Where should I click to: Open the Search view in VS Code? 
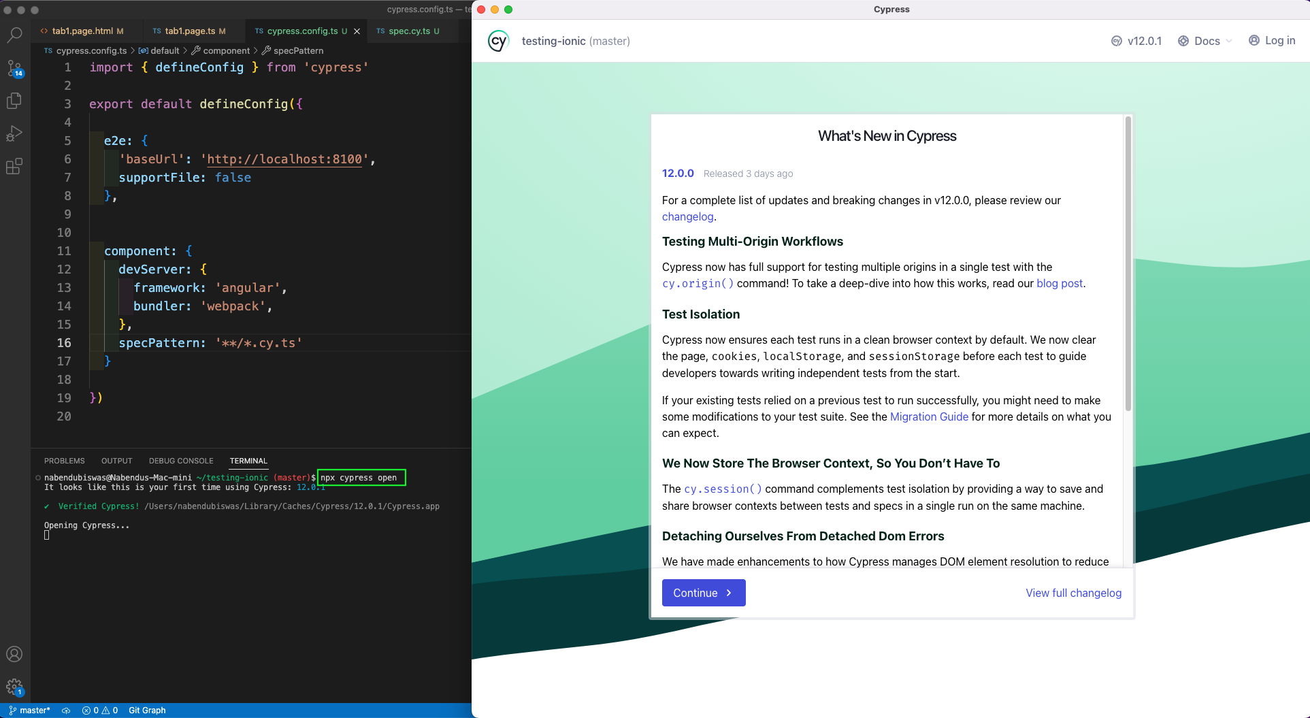[x=14, y=35]
